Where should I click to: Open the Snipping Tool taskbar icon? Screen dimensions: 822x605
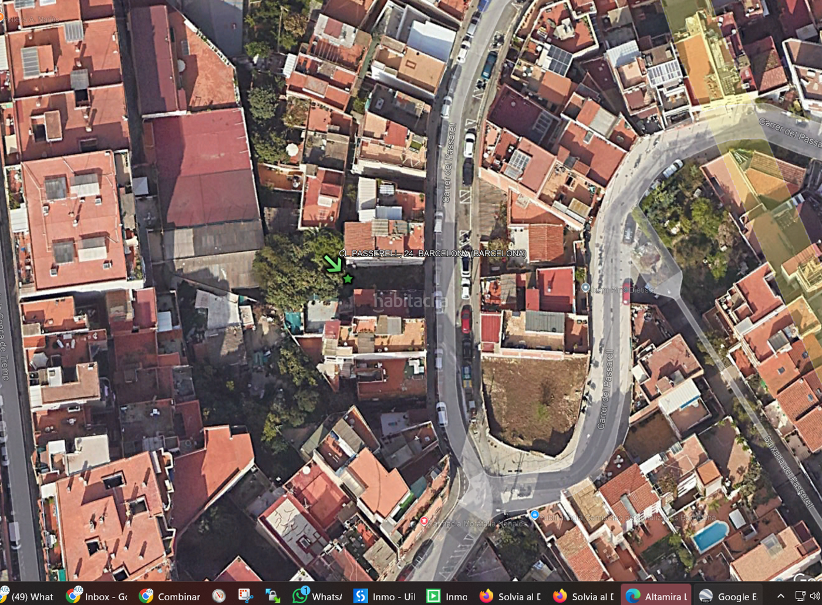pos(245,596)
